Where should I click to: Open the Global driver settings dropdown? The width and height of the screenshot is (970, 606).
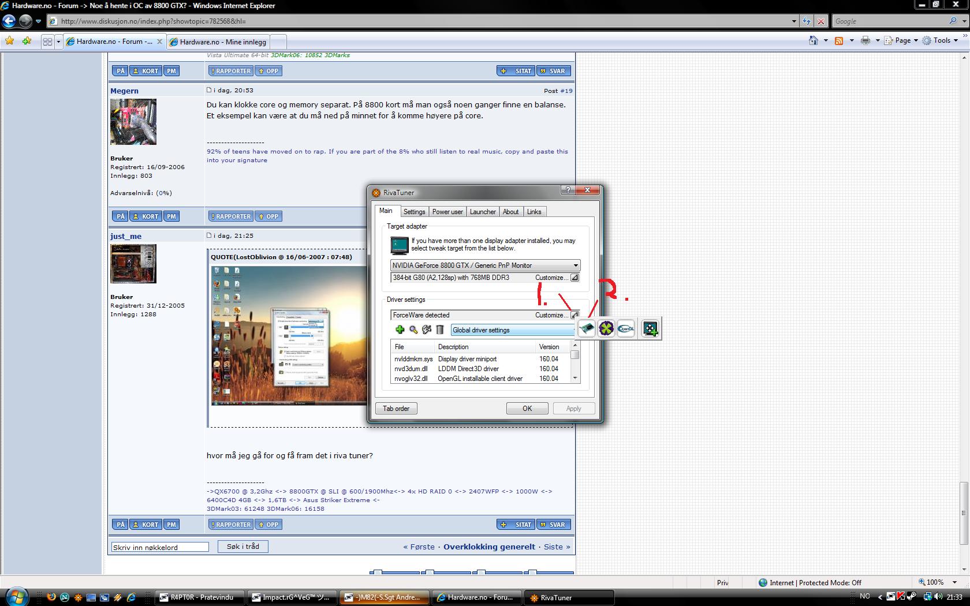pyautogui.click(x=513, y=330)
